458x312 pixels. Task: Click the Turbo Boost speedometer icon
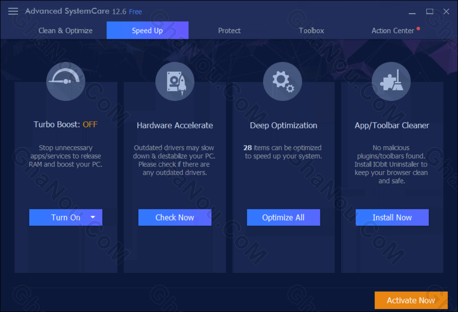point(66,81)
